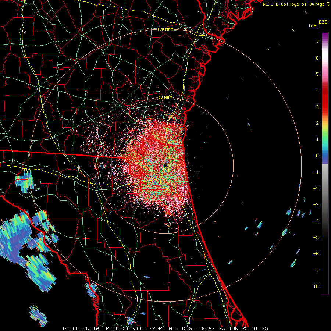Click the TH threshold label on the scale
Image resolution: width=331 pixels, height=331 pixels.
pyautogui.click(x=316, y=286)
